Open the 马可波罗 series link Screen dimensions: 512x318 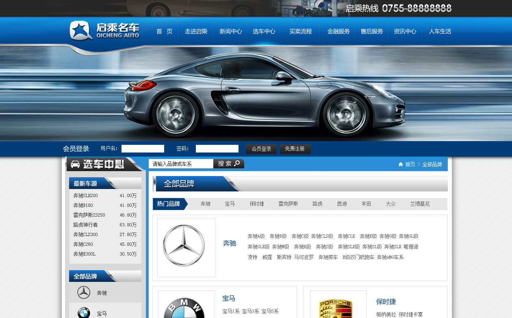304,257
